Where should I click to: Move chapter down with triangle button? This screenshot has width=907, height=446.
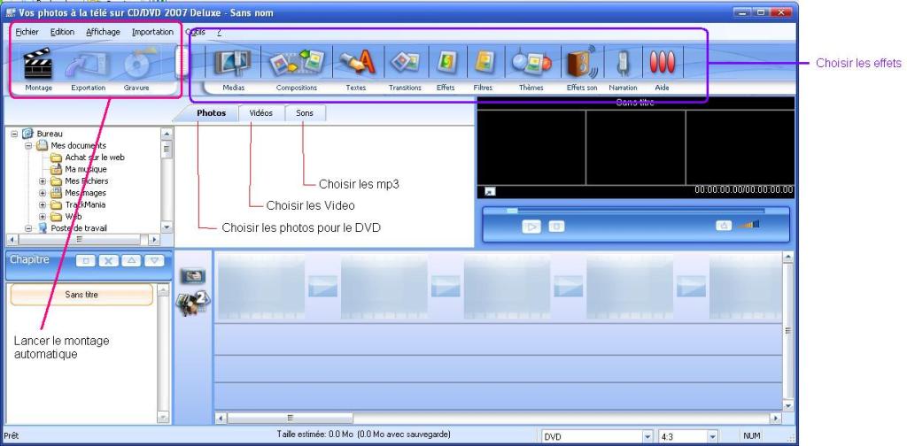tap(154, 260)
